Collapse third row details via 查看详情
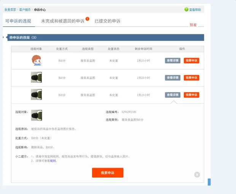Image resolution: width=236 pixels, height=194 pixels. [x=172, y=95]
